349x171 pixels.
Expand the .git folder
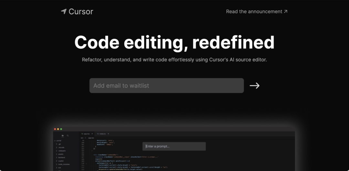(58, 144)
